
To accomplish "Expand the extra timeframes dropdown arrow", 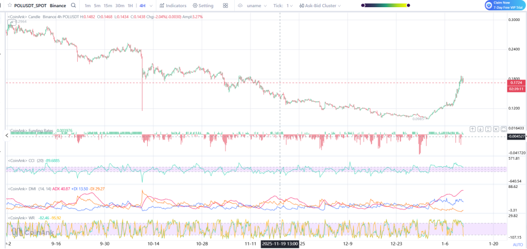I will pos(151,6).
